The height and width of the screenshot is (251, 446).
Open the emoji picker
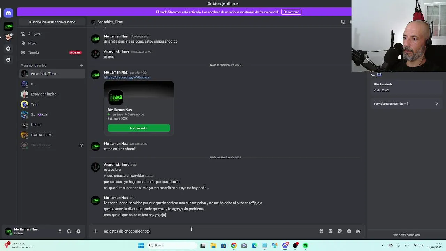[349, 231]
